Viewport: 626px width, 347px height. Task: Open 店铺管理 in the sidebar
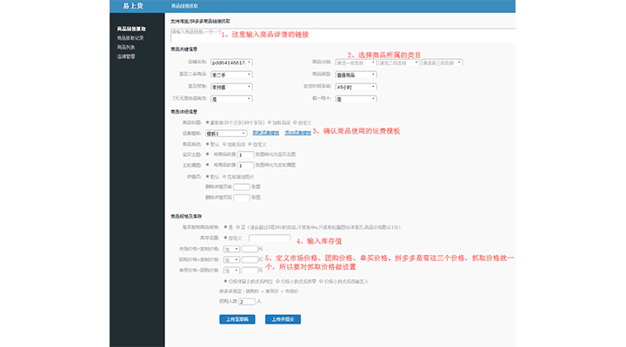coord(126,56)
